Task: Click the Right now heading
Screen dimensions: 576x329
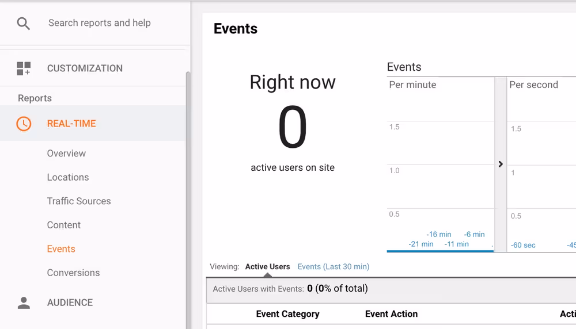Action: pyautogui.click(x=293, y=82)
